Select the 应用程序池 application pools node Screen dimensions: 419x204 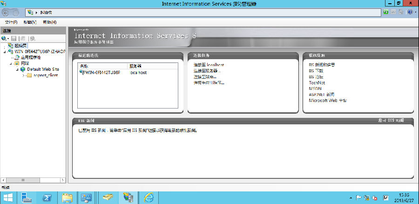[31, 57]
